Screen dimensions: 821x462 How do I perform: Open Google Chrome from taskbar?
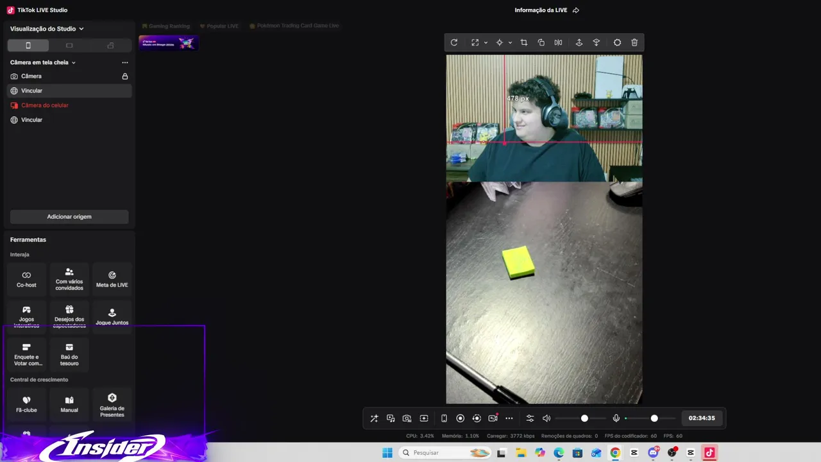(615, 453)
